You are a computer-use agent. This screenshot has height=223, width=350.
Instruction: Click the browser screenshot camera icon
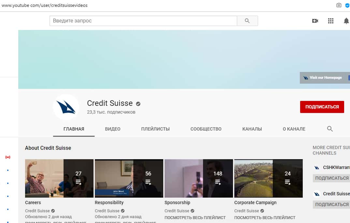coord(339,5)
